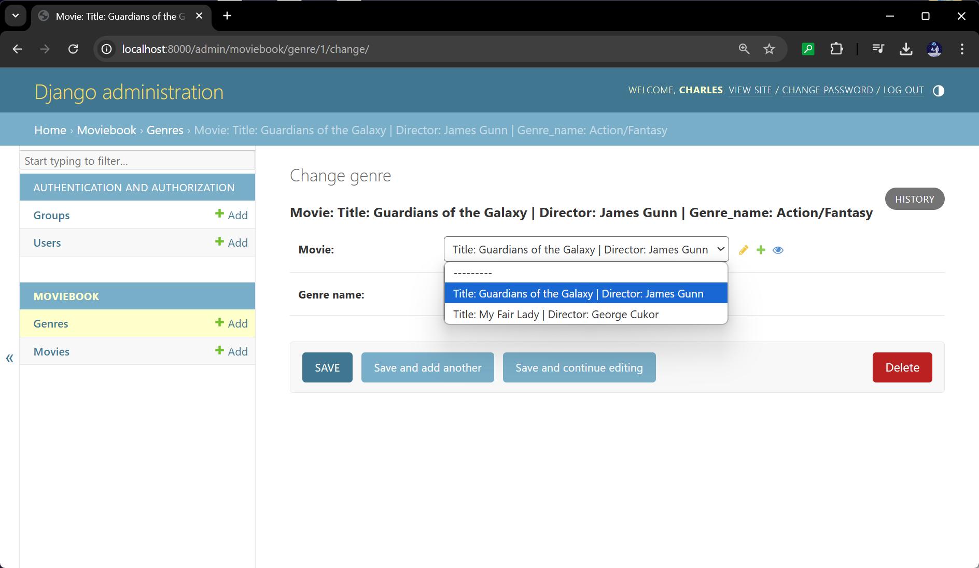Click the red Delete button
979x568 pixels.
point(902,367)
